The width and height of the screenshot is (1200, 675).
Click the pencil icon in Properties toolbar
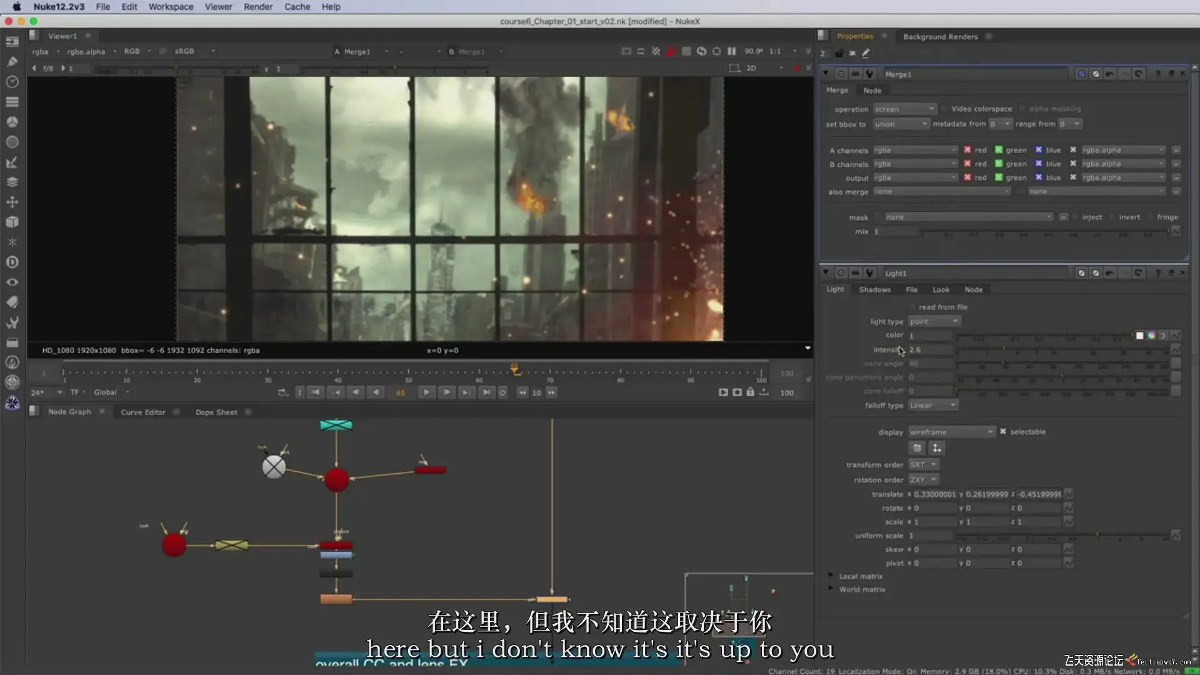866,53
